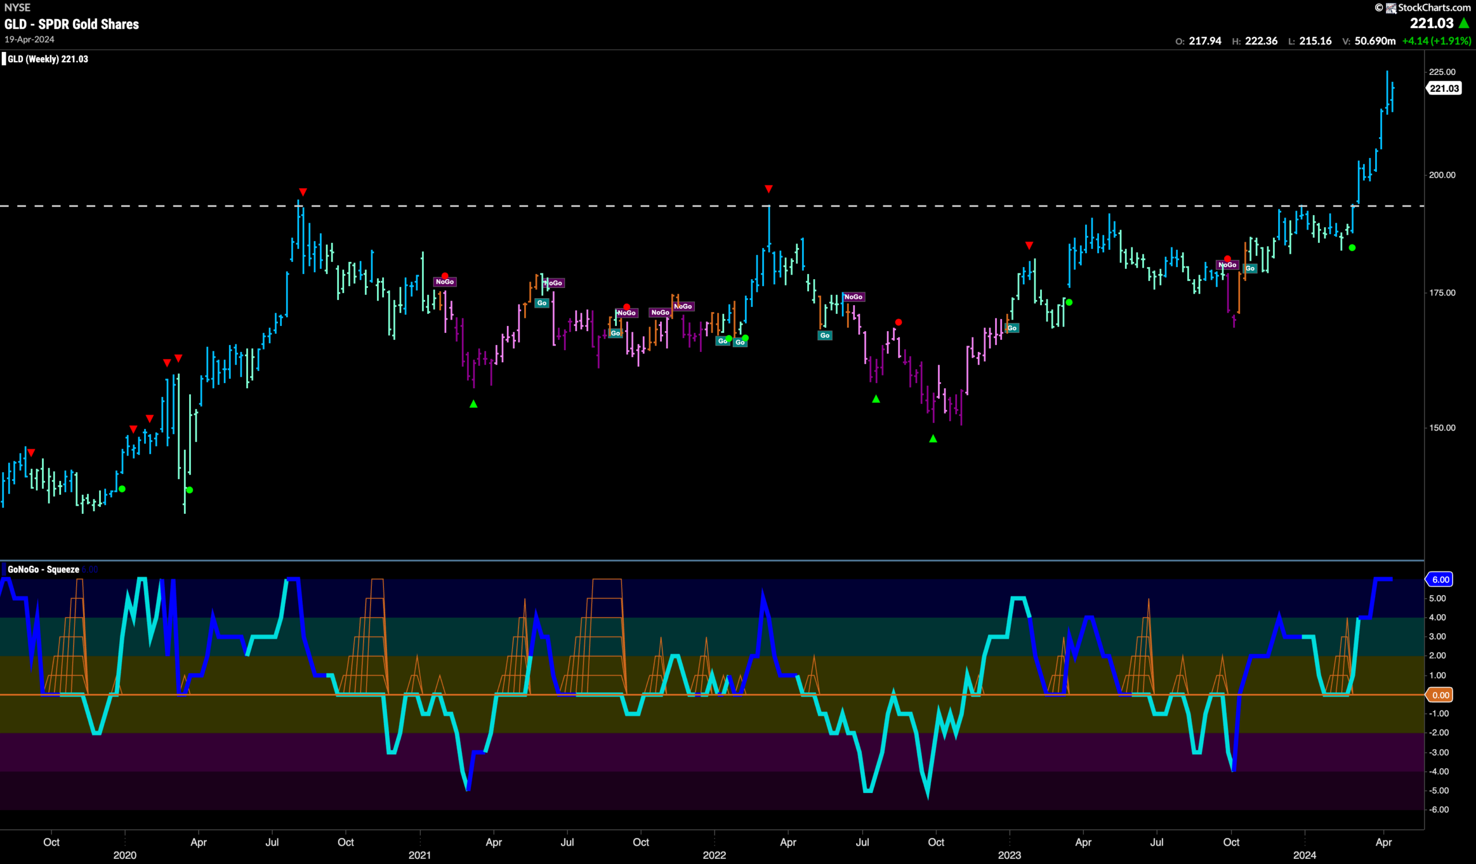The width and height of the screenshot is (1476, 864).
Task: Click the orange 0.00 oscillator label
Action: click(1440, 694)
